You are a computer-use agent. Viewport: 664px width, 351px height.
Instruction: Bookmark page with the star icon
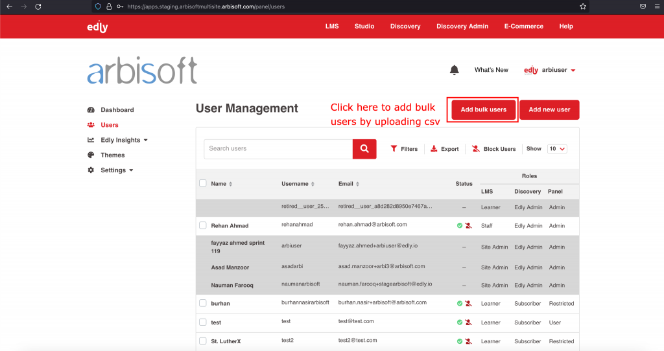583,6
